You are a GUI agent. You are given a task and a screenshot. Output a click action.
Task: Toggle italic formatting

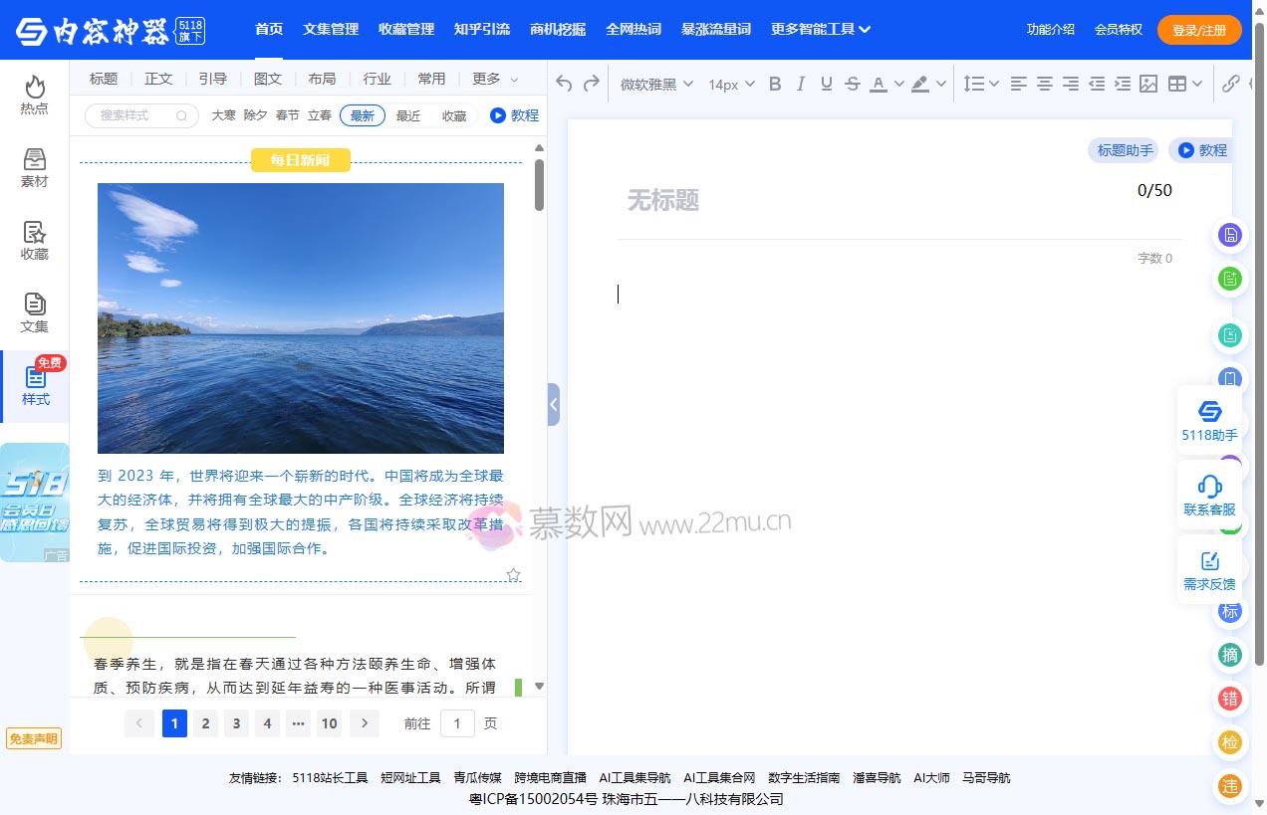(801, 85)
